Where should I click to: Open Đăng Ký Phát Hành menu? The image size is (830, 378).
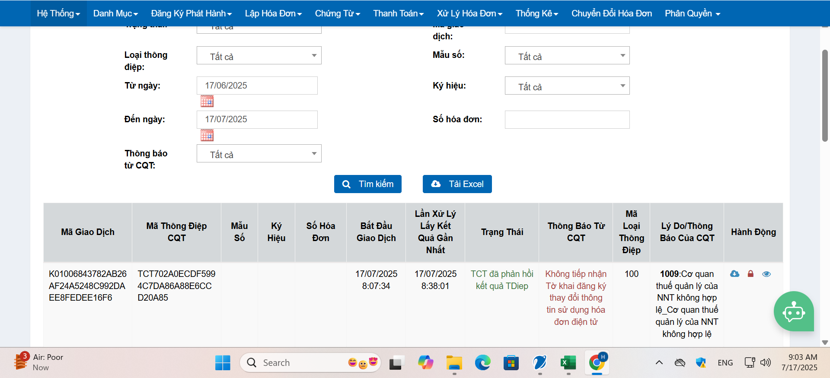tap(192, 13)
